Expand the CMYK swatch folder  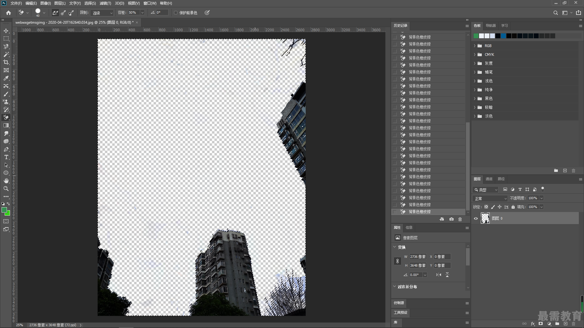(x=474, y=54)
